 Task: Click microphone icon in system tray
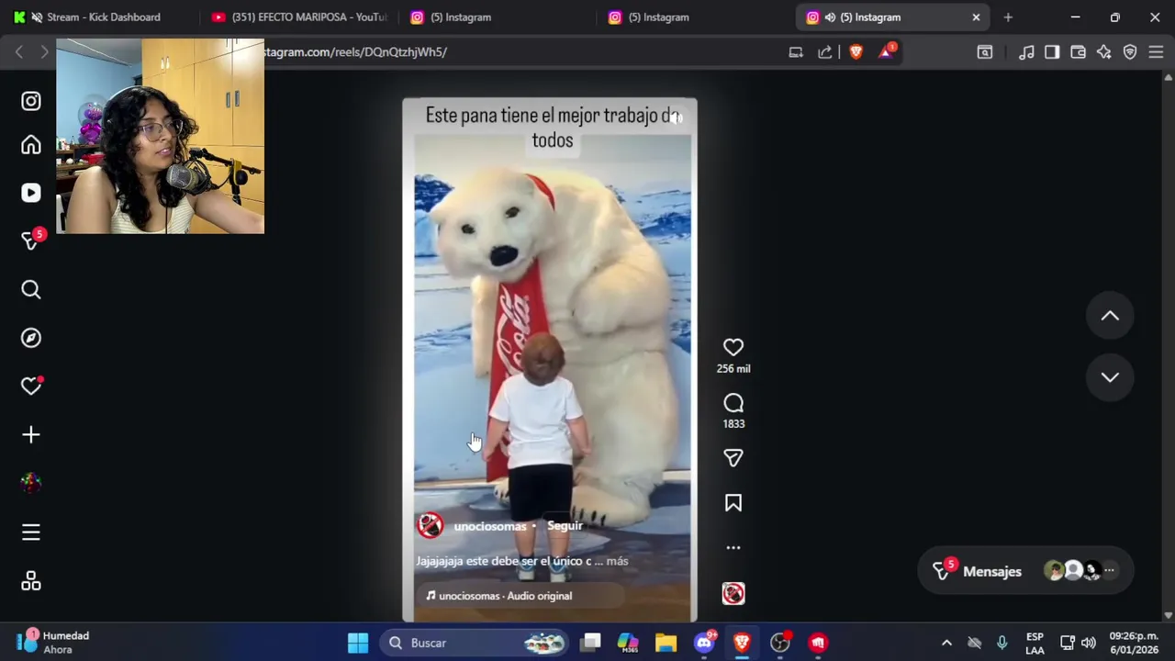pos(1002,643)
